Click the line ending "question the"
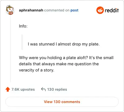 [x=59, y=64]
